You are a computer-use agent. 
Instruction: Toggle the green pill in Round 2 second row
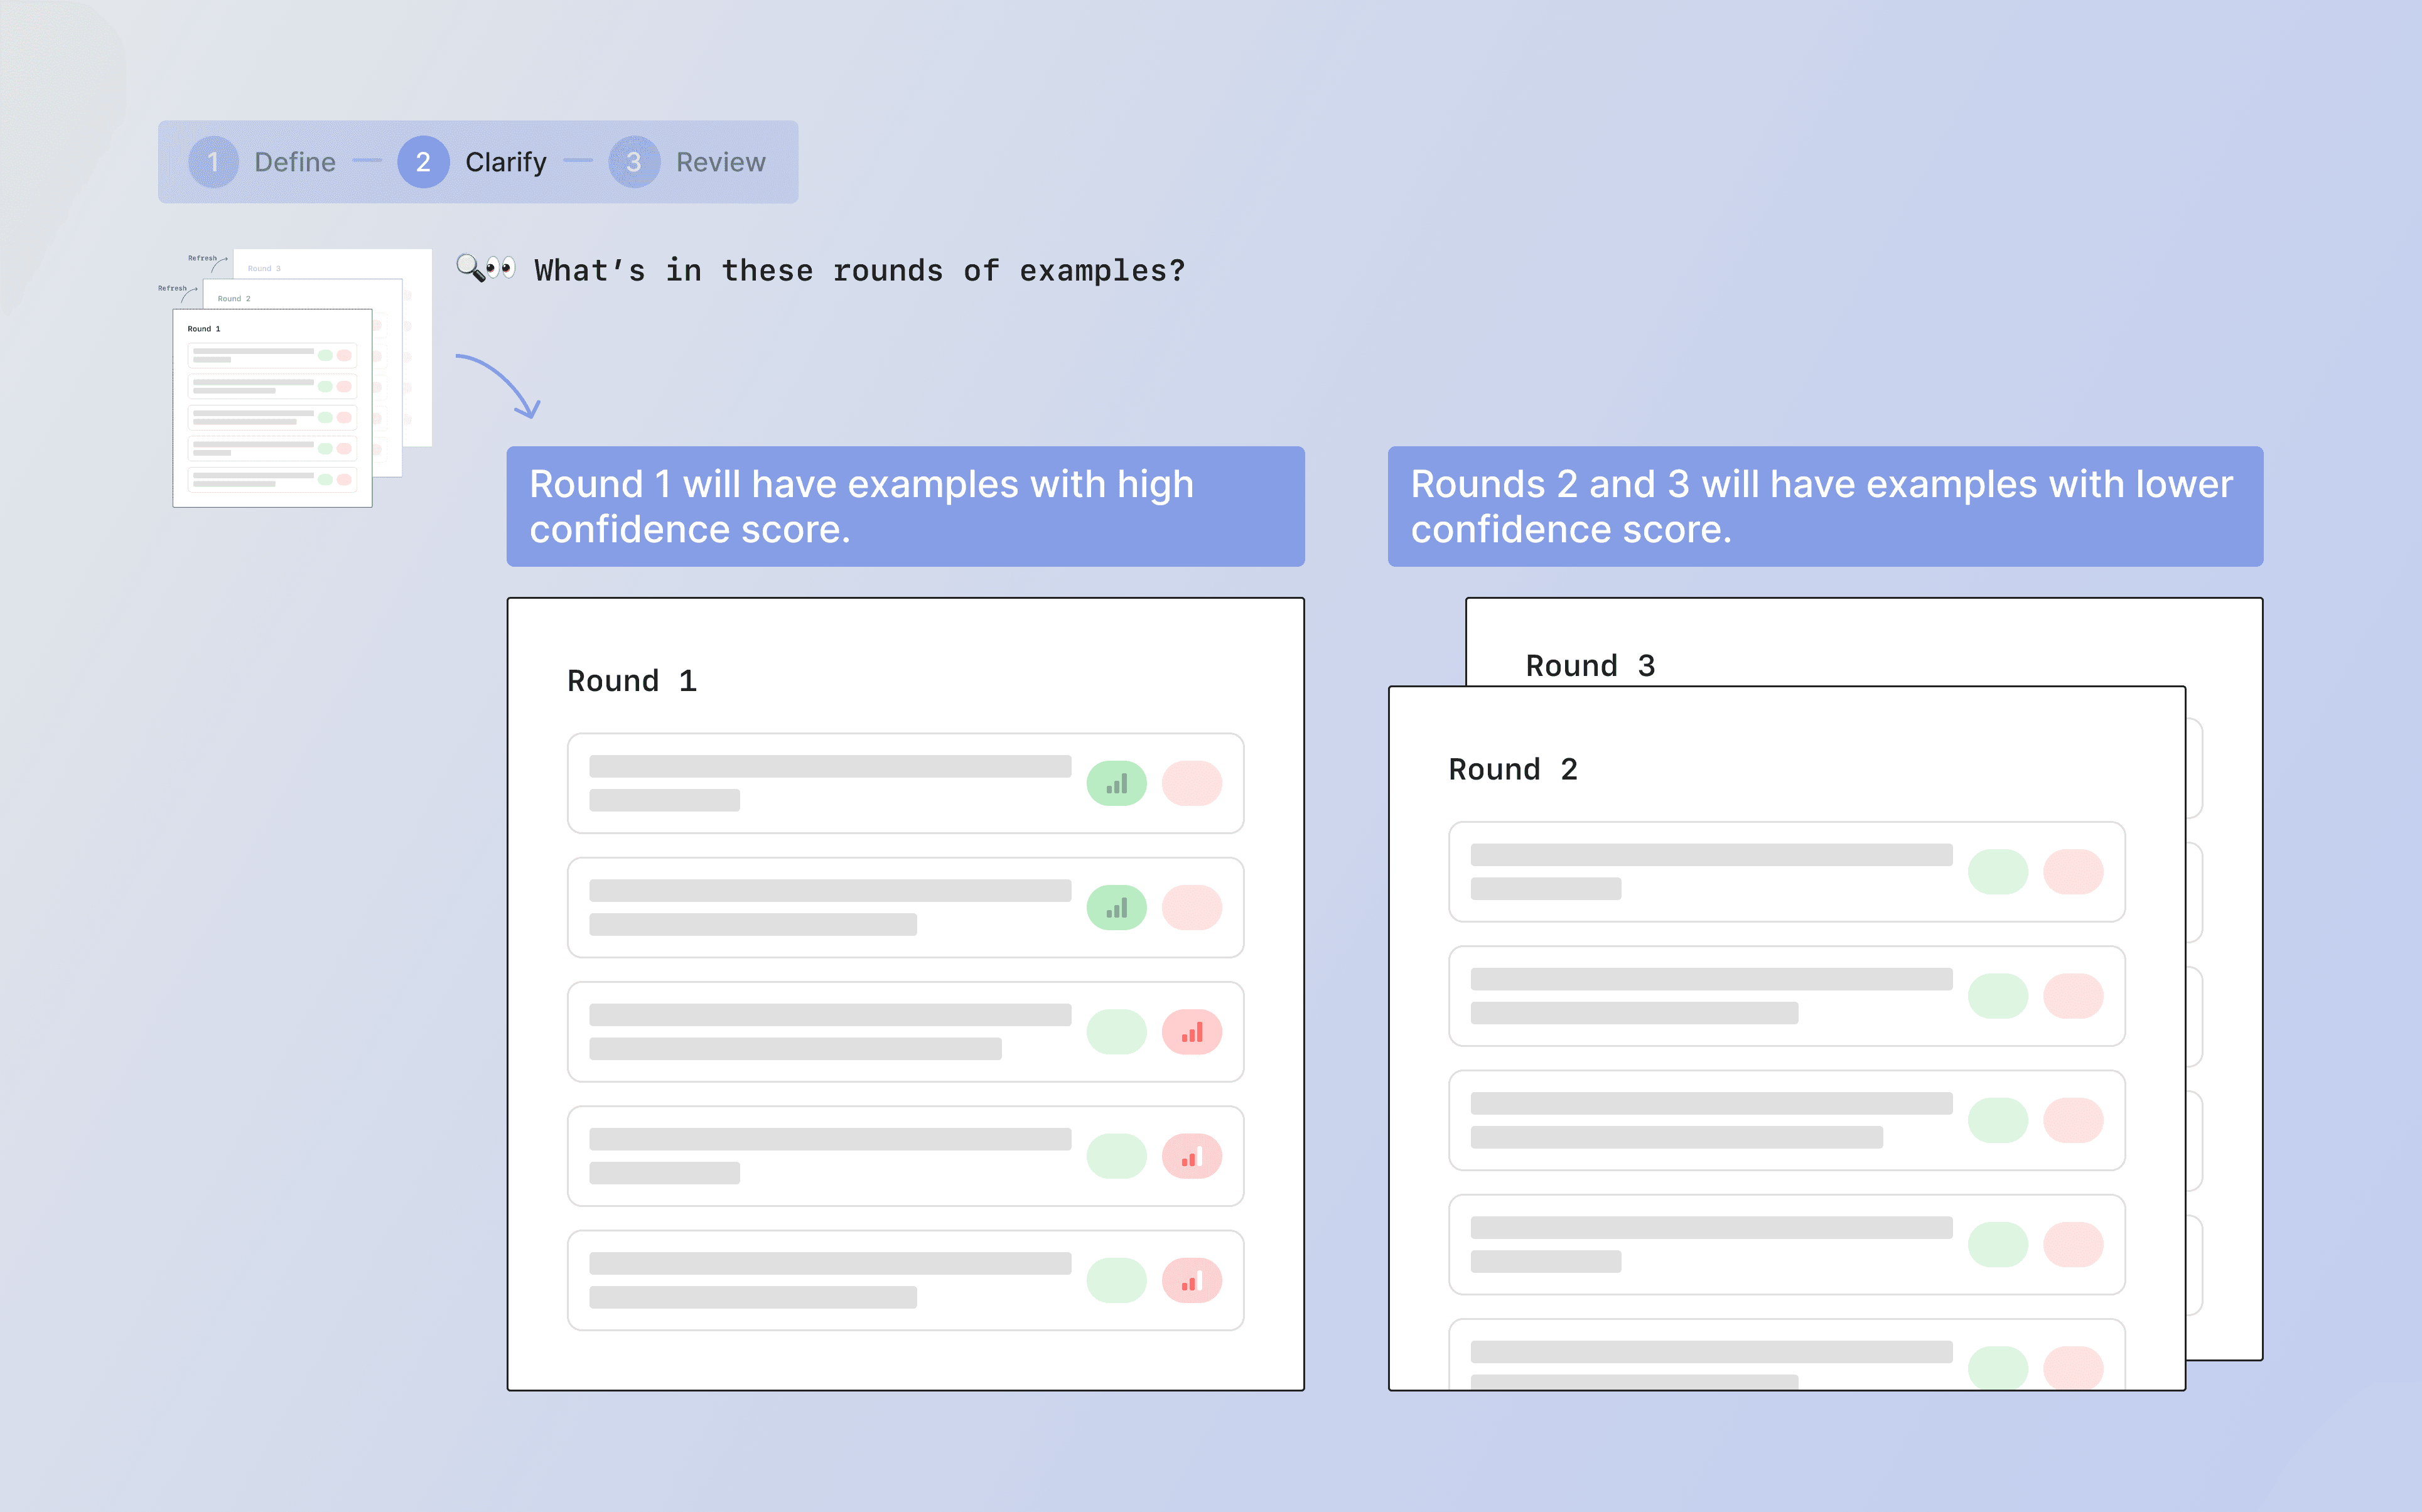(1997, 996)
